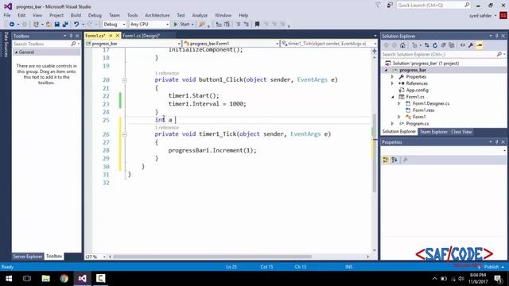Click the Find in Files toolbar icon
The image size is (509, 286).
click(x=202, y=25)
